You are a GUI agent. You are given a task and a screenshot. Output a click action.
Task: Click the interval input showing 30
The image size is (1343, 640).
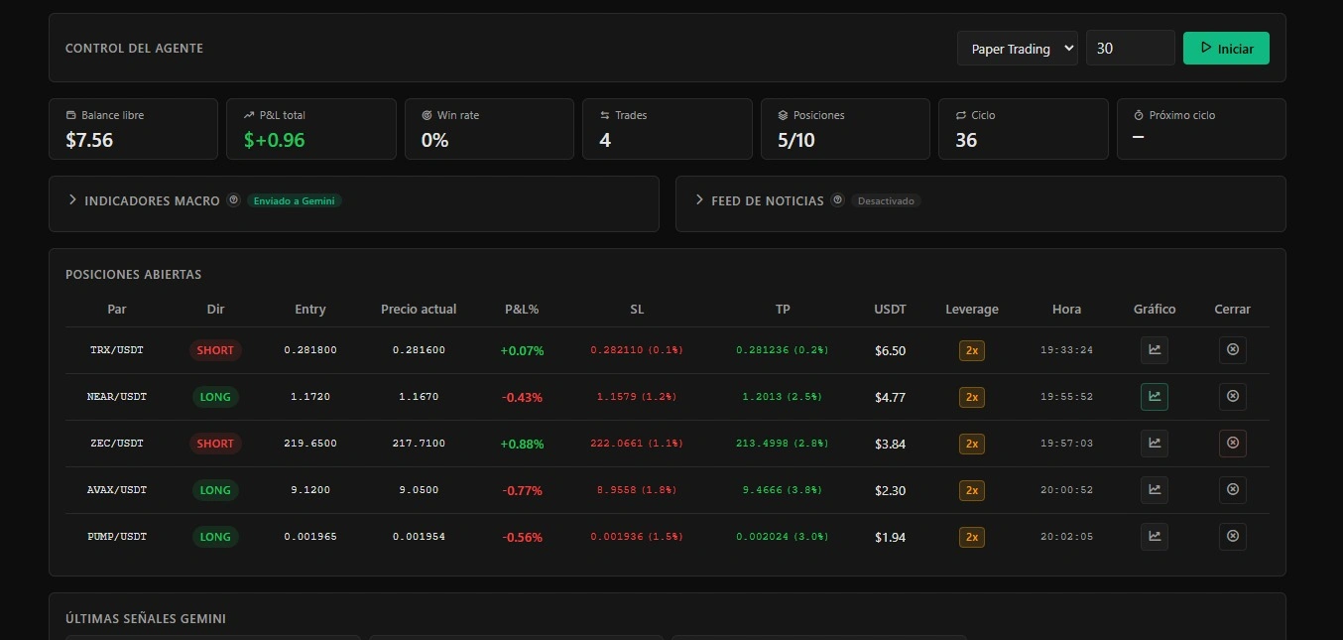pyautogui.click(x=1131, y=49)
